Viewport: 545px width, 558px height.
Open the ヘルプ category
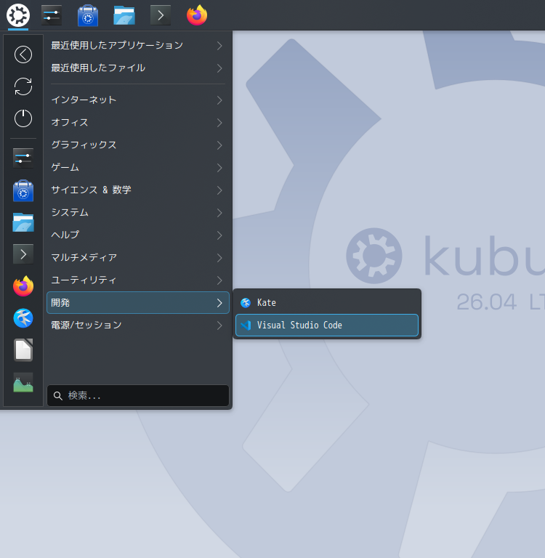pos(138,235)
